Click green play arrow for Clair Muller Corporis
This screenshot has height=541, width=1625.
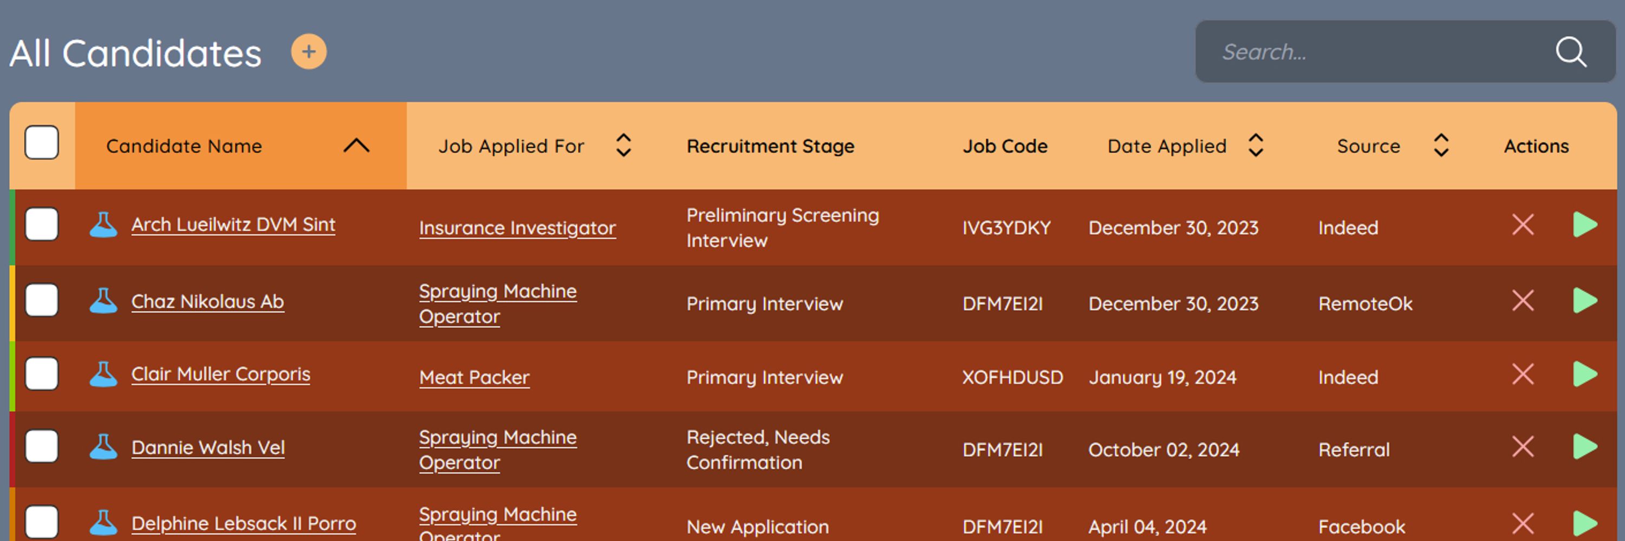tap(1584, 374)
